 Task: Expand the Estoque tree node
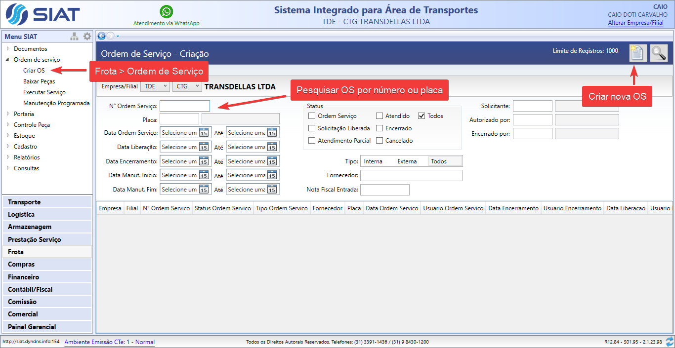click(x=8, y=136)
